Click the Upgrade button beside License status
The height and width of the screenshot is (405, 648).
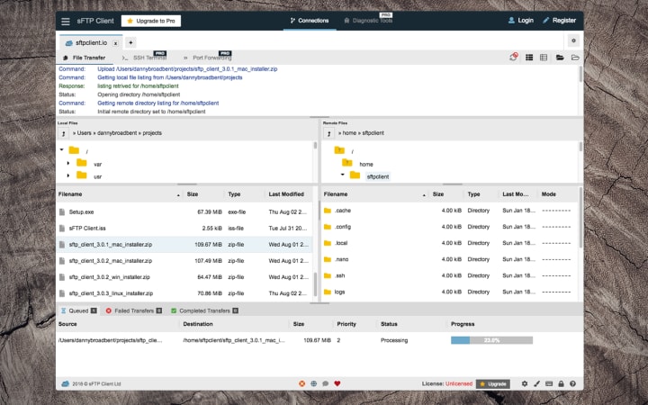pyautogui.click(x=492, y=384)
